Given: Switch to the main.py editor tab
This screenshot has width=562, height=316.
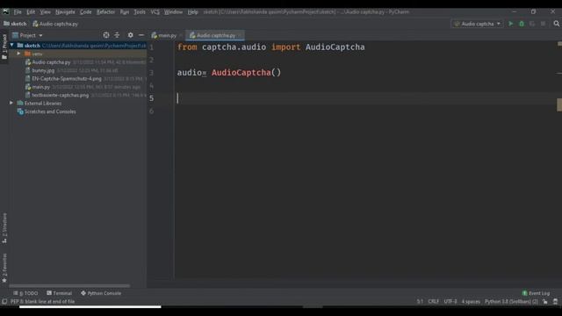Looking at the screenshot, I should [x=167, y=35].
